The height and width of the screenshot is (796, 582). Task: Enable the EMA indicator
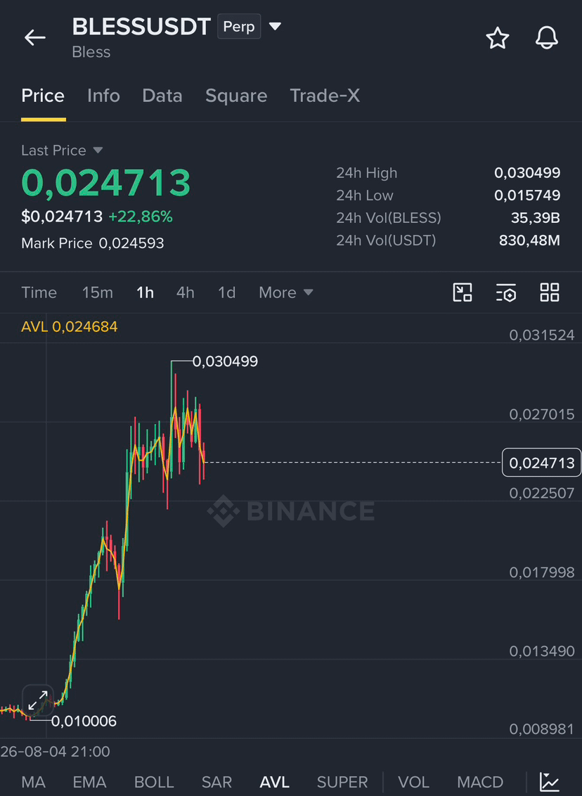pos(89,782)
